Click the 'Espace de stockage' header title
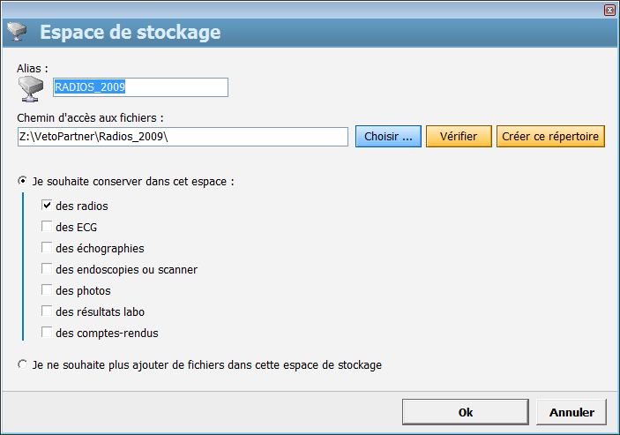 point(130,34)
